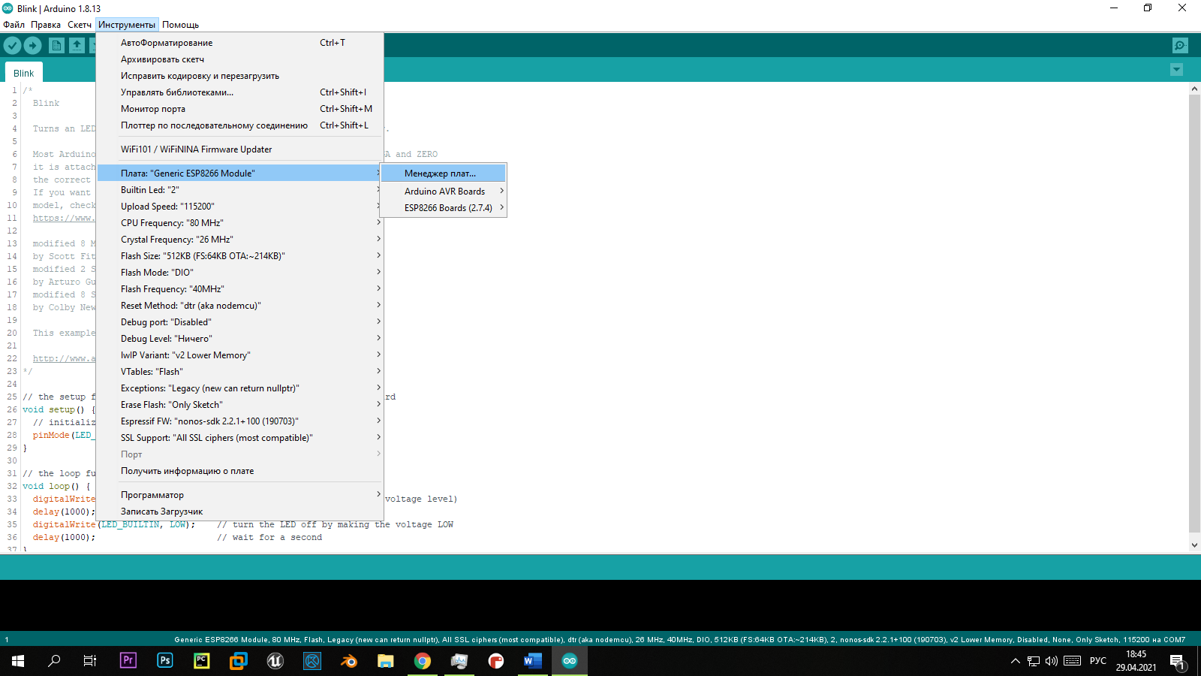The height and width of the screenshot is (676, 1201).
Task: Open Плоттер по последовательному соединению
Action: pyautogui.click(x=239, y=125)
